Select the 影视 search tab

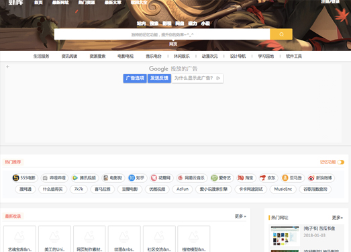(166, 24)
